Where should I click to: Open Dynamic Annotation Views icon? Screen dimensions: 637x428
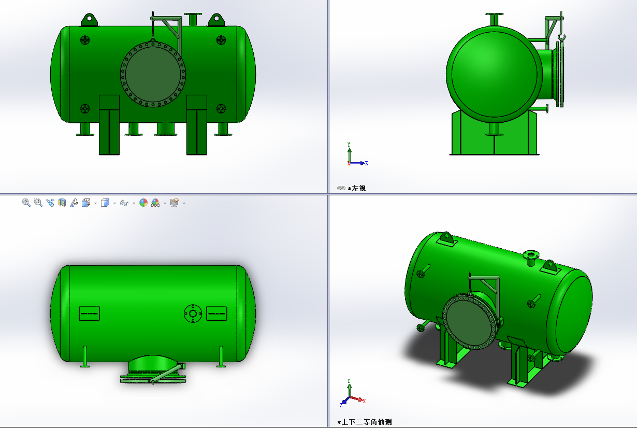pos(74,203)
